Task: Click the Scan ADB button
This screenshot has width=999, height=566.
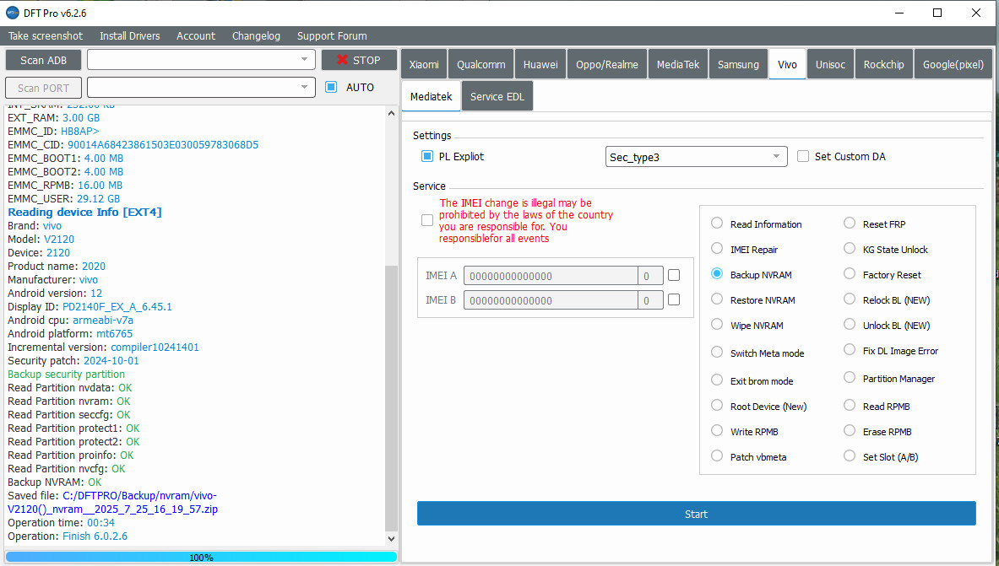Action: [43, 60]
